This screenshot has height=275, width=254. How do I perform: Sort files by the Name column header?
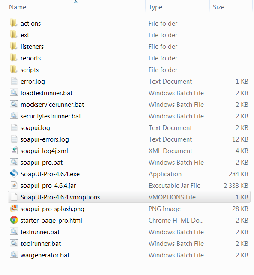coord(18,7)
